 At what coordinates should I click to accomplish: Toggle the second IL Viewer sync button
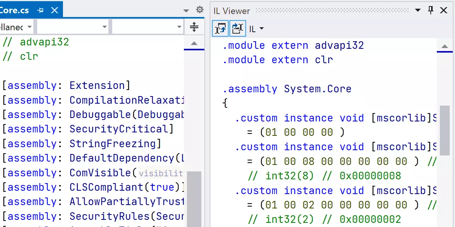coord(237,28)
